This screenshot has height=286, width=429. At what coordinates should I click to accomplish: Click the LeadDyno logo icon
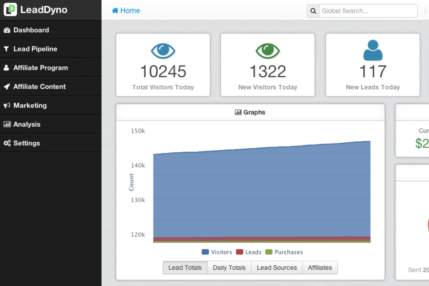pyautogui.click(x=10, y=10)
